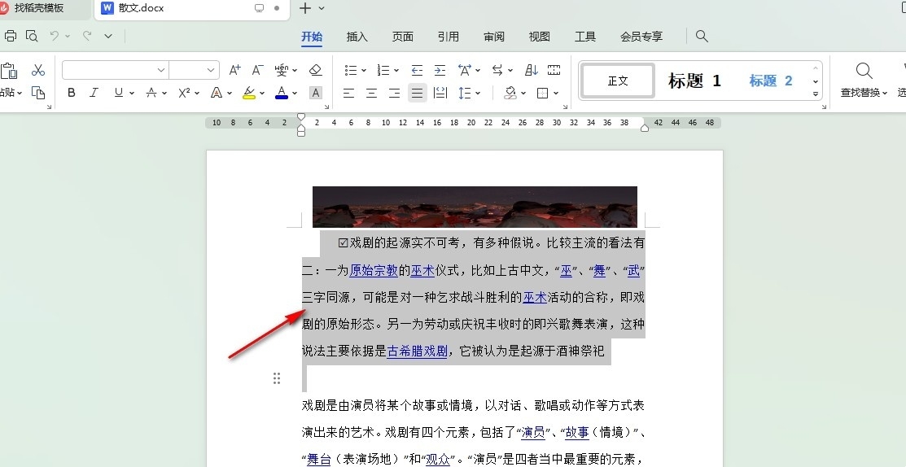Expand the Borders dropdown
This screenshot has height=467, width=906.
click(x=556, y=93)
